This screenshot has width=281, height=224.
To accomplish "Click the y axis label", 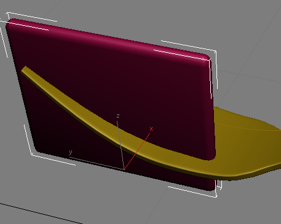I will pos(71,152).
